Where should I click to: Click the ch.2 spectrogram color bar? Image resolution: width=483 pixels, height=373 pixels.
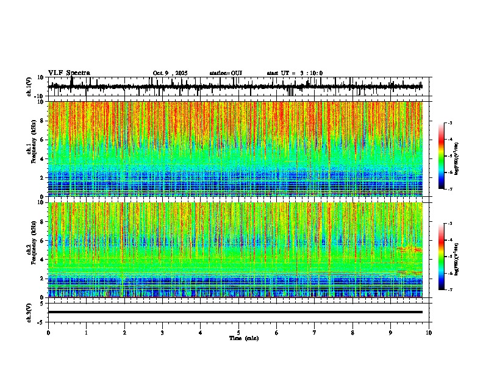pos(442,257)
